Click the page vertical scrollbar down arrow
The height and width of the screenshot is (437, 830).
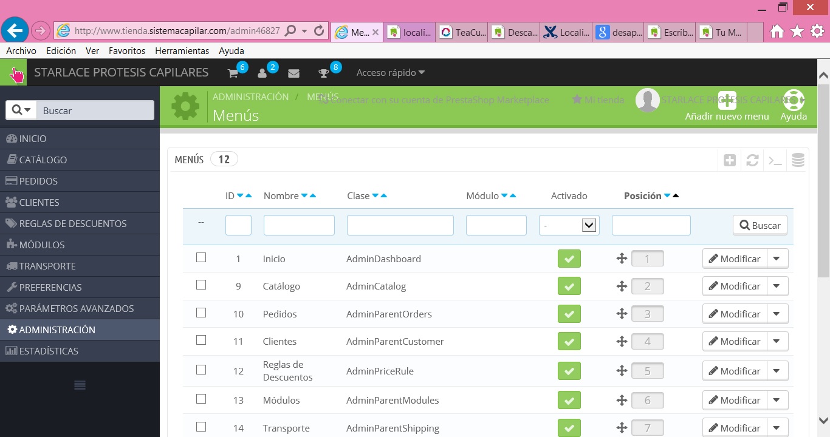click(824, 419)
